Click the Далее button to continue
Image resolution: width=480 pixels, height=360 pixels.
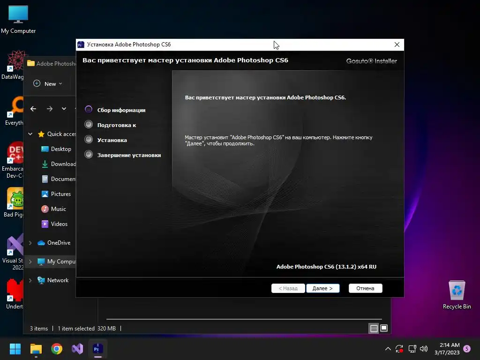pos(322,288)
